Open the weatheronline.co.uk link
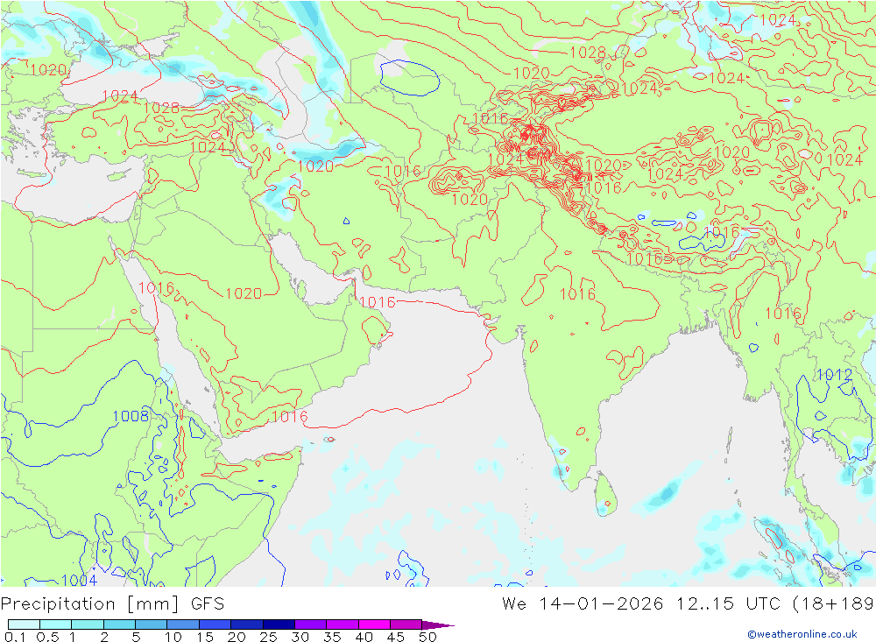 click(x=802, y=634)
